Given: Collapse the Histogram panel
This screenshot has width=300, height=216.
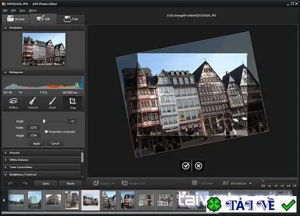Looking at the screenshot, I should [5, 72].
